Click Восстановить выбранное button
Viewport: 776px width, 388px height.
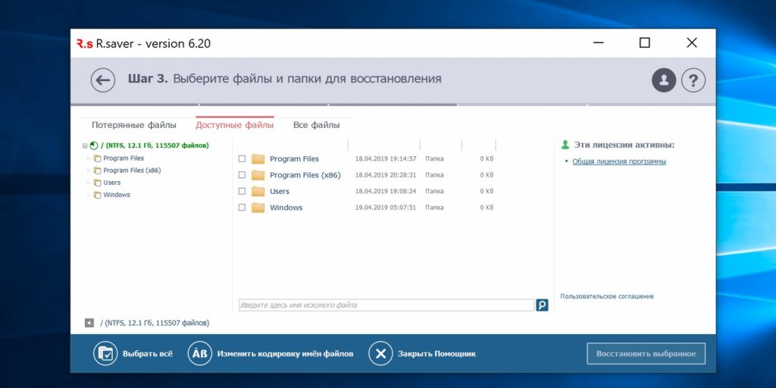[x=646, y=354]
